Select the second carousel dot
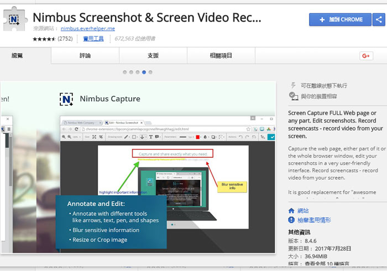The image size is (387, 271). click(131, 72)
